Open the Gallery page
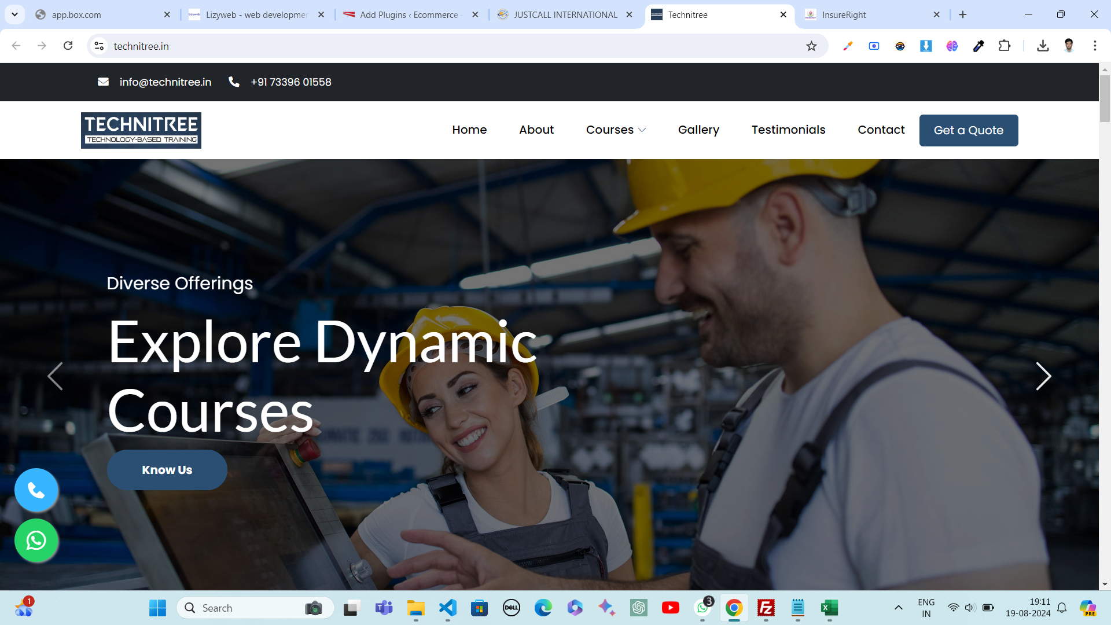The height and width of the screenshot is (625, 1111). coord(698,130)
